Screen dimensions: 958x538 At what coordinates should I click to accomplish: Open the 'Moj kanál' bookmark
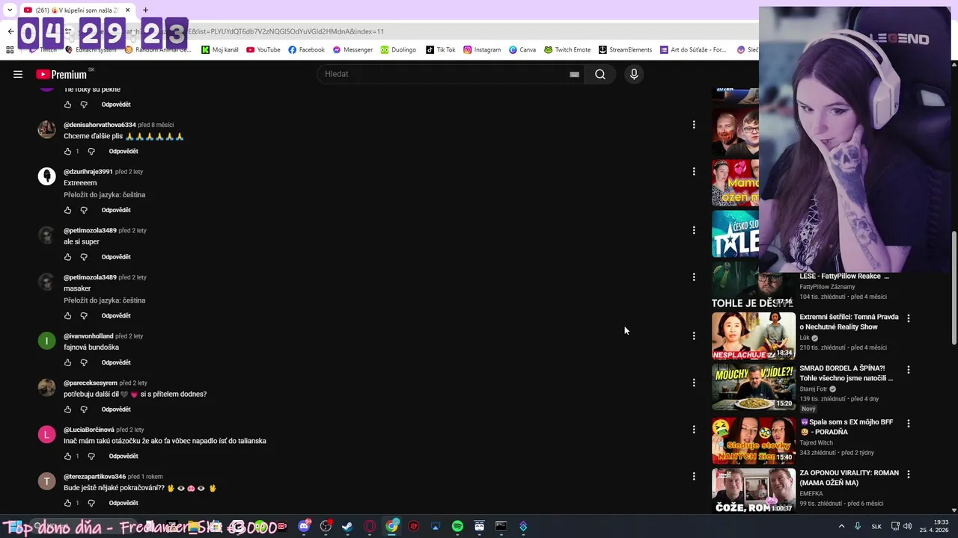[x=220, y=49]
